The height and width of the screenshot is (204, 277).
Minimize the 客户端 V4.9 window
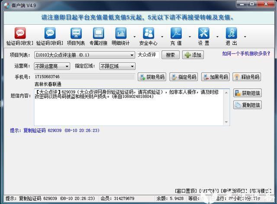pos(242,4)
